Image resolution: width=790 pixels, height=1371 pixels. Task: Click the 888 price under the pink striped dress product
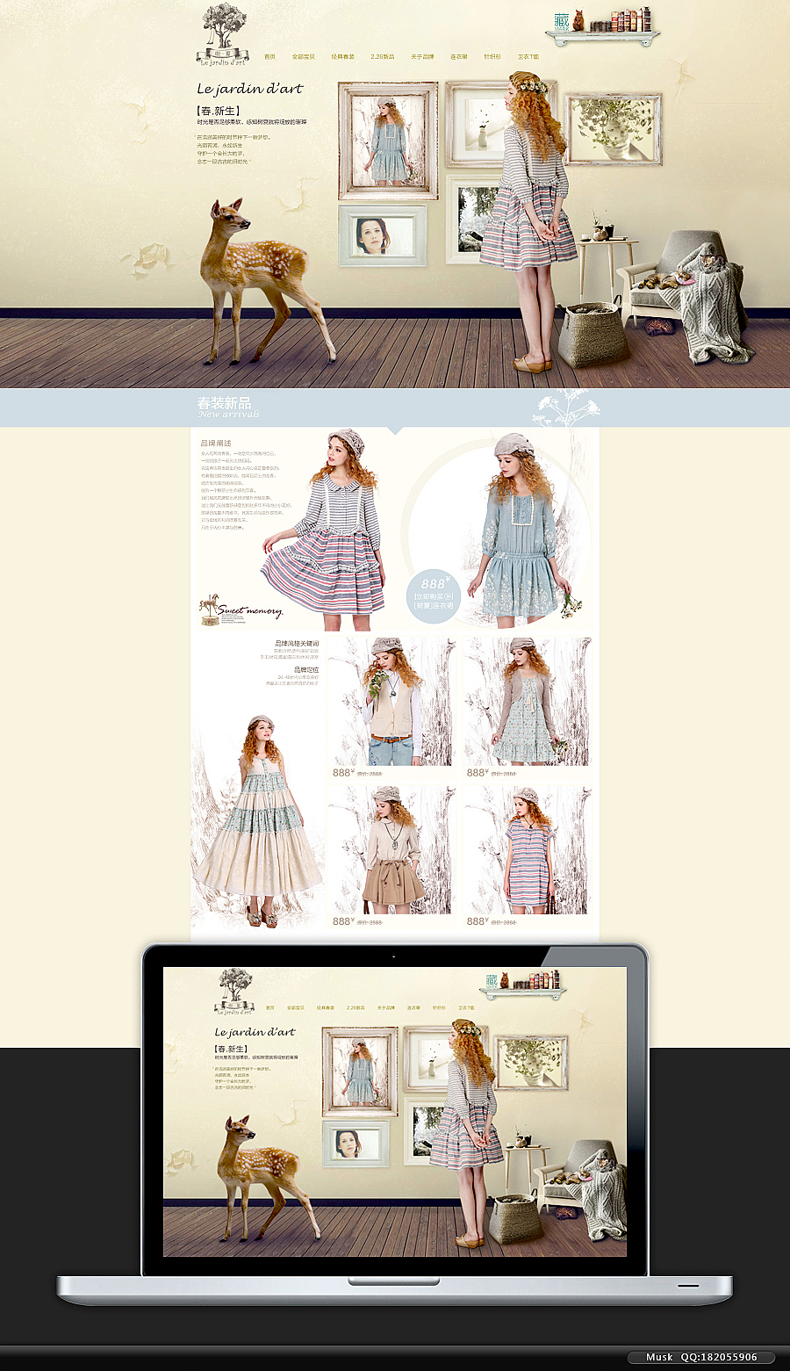(478, 921)
